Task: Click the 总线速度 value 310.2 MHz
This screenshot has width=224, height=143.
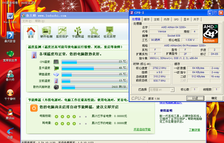Action: tap(159, 76)
